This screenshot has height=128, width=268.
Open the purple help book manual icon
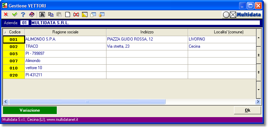(x=32, y=15)
